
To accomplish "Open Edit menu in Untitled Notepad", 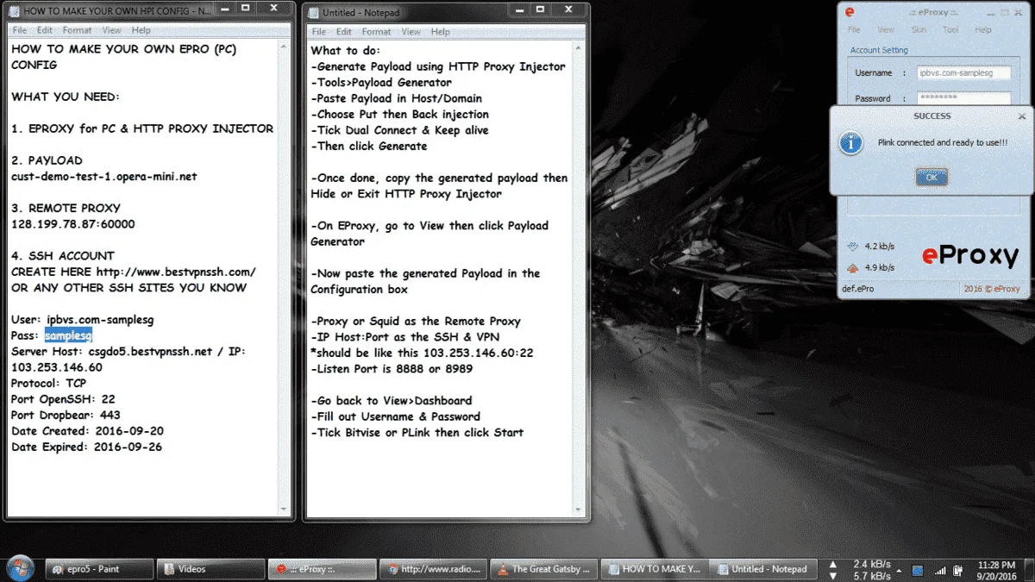I will click(345, 32).
